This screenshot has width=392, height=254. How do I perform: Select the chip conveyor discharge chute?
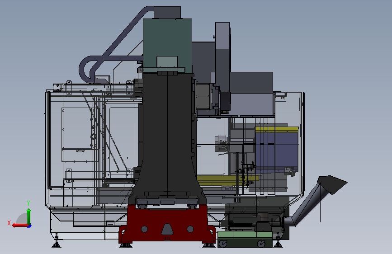coord(316,200)
